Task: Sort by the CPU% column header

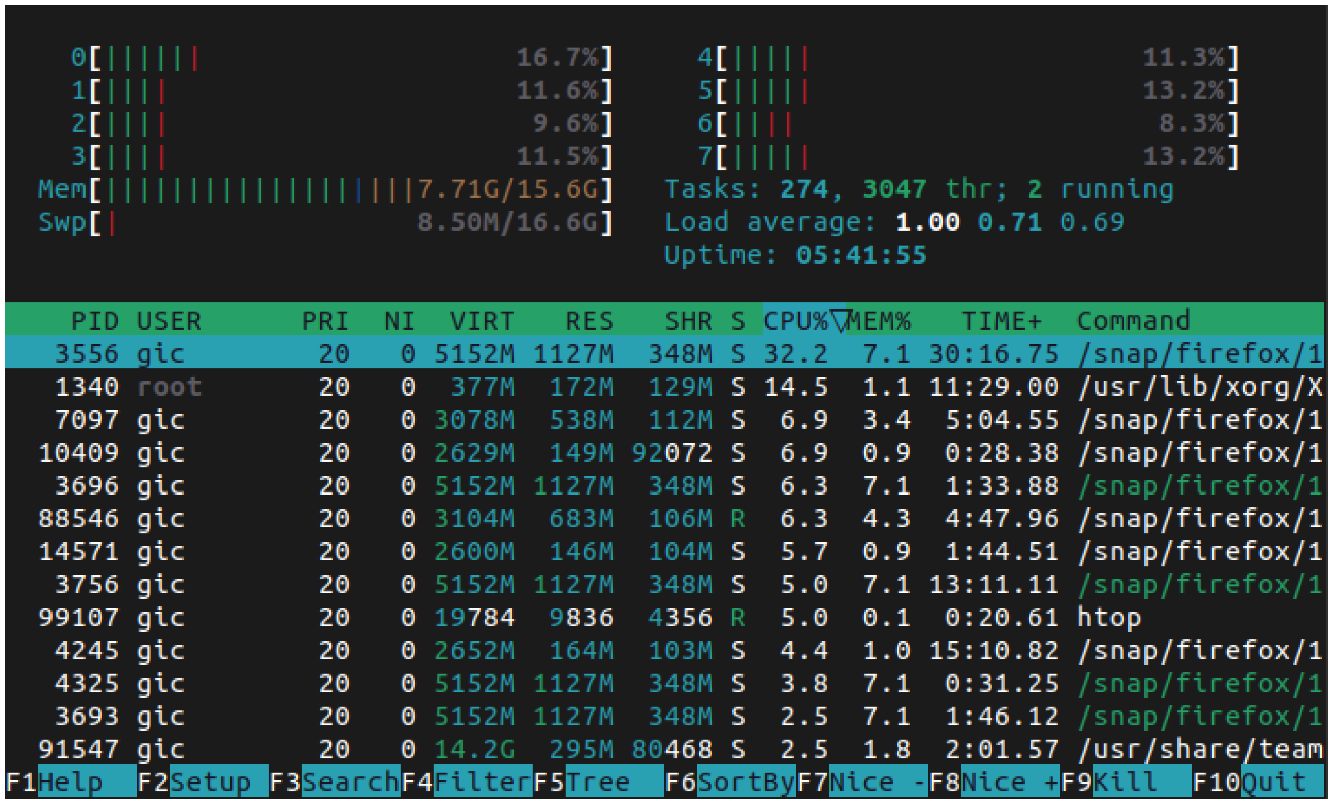Action: [796, 321]
